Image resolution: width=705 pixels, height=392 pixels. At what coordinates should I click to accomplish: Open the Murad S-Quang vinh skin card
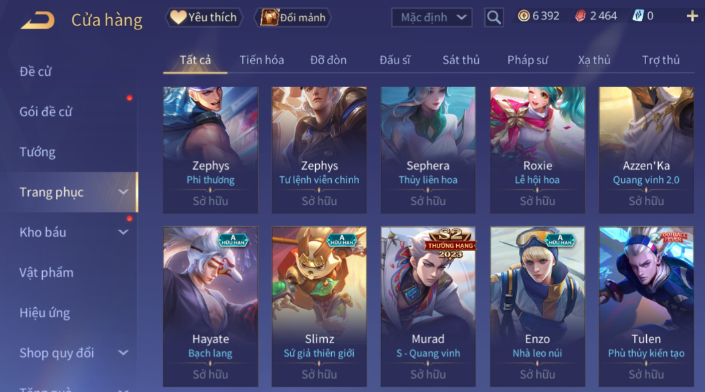[428, 307]
